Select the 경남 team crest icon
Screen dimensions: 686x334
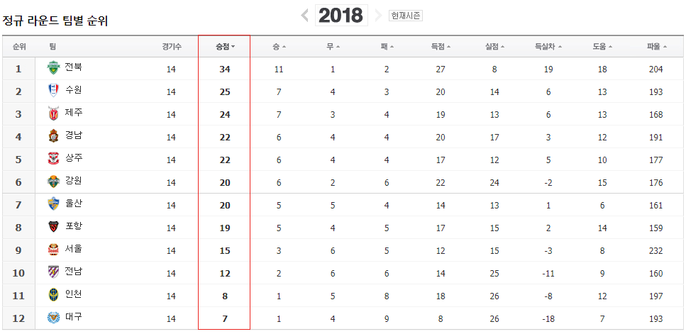[x=53, y=136]
